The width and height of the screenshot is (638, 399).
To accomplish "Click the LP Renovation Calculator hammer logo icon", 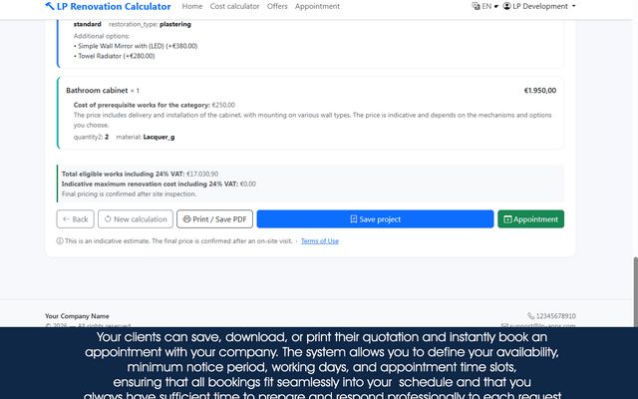I will 50,6.
